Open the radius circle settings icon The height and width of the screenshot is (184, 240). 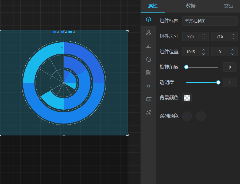149,59
